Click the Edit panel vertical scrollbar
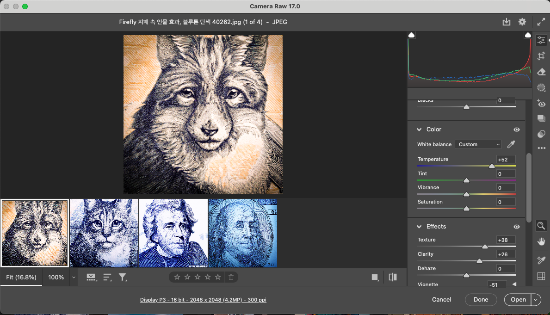Image resolution: width=550 pixels, height=315 pixels. [x=529, y=187]
